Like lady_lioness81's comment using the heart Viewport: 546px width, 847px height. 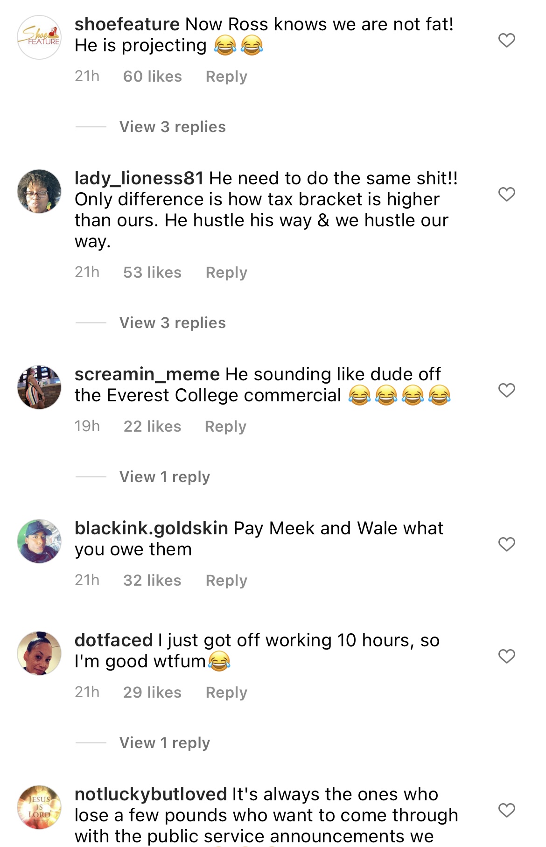point(507,193)
